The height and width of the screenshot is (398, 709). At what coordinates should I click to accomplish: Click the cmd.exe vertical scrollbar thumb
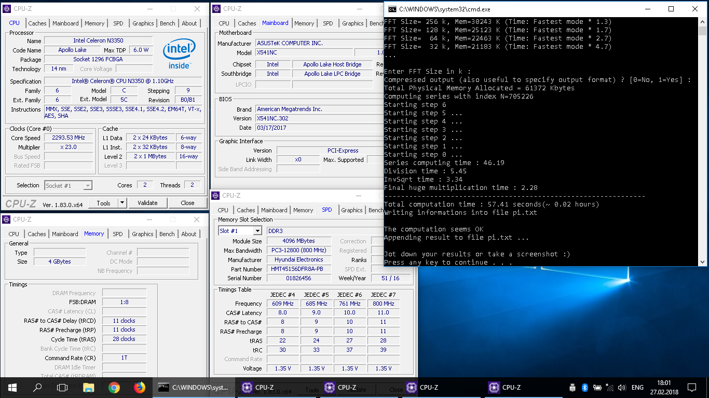point(702,31)
